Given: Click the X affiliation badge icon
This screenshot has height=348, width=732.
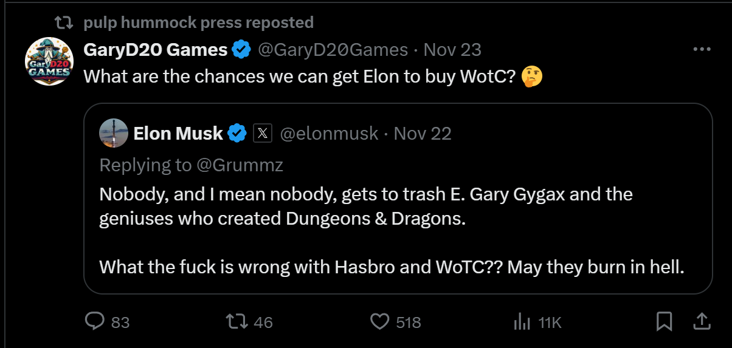Looking at the screenshot, I should click(262, 134).
